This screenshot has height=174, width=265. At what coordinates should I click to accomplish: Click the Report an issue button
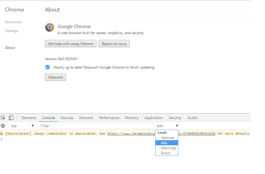114,43
